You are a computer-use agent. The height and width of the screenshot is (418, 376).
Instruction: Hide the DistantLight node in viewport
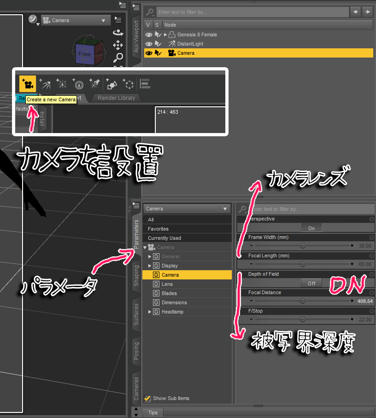coord(149,44)
